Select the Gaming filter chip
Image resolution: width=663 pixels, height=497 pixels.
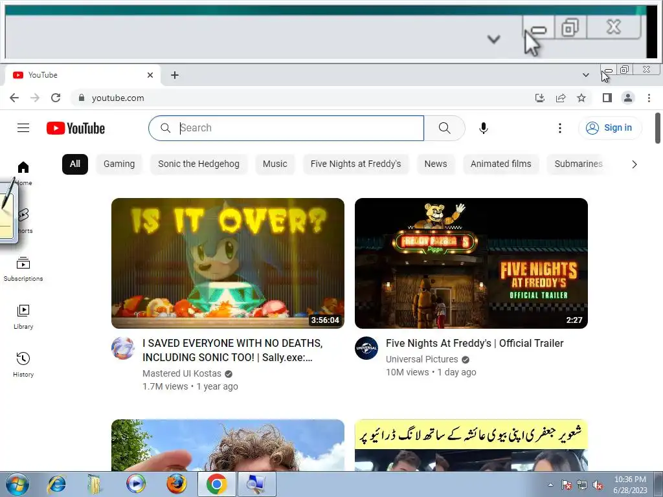coord(119,164)
